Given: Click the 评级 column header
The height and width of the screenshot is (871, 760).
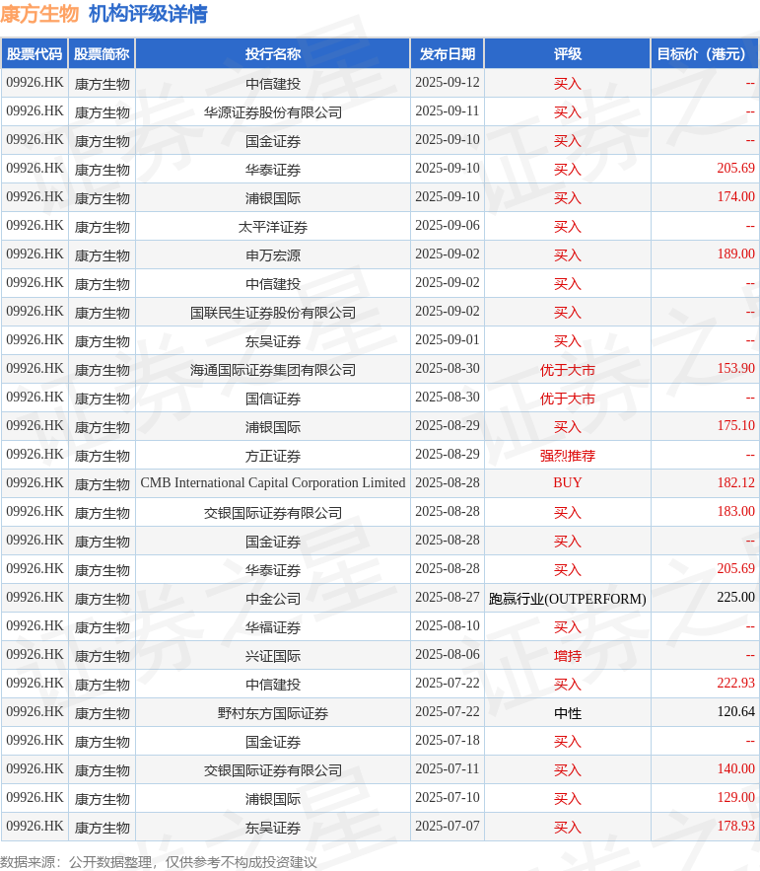Looking at the screenshot, I should pos(568,54).
